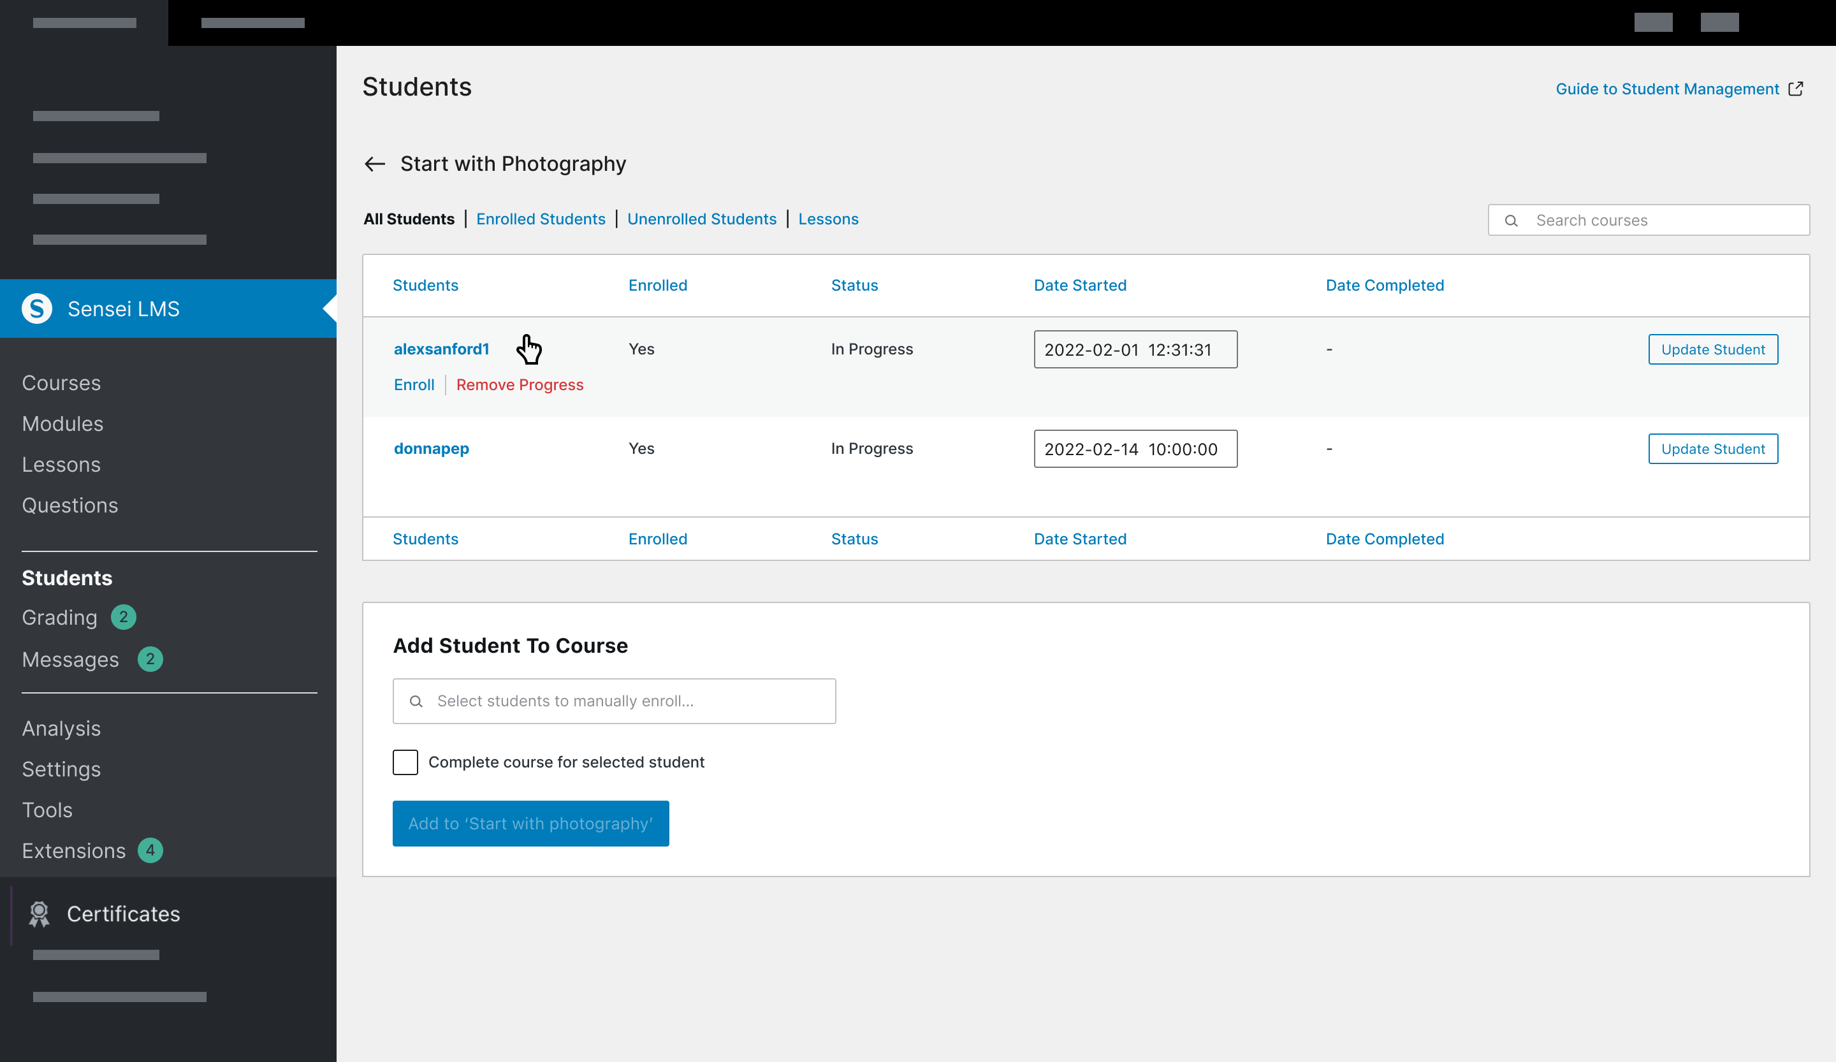Image resolution: width=1836 pixels, height=1062 pixels.
Task: Navigate back using the arrow icon
Action: coord(375,164)
